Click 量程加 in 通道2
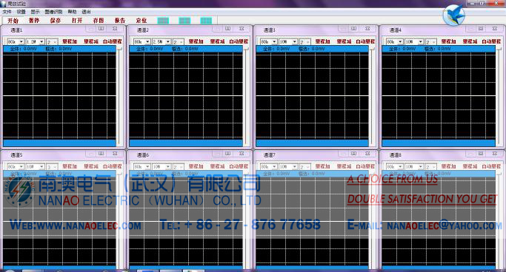 (x=196, y=41)
